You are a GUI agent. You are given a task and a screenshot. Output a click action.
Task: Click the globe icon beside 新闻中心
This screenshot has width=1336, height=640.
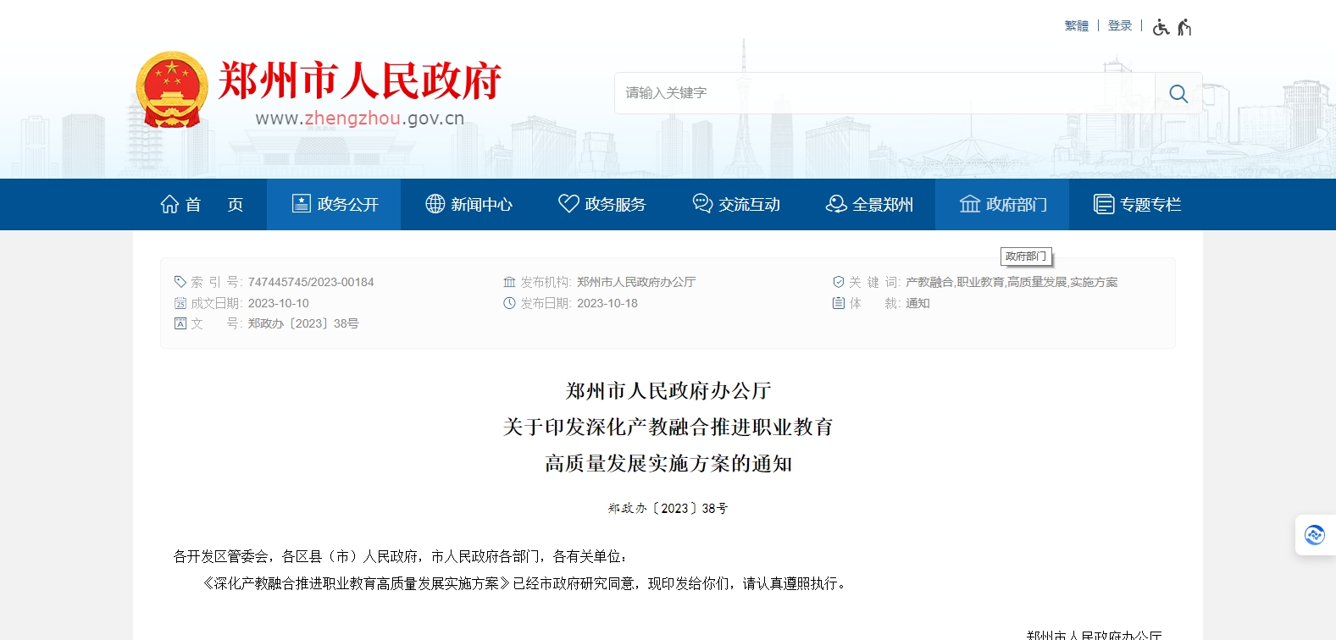coord(435,204)
